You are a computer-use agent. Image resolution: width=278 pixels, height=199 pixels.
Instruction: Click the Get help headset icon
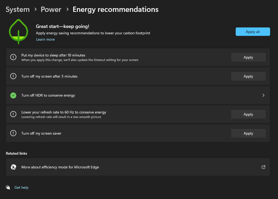click(x=8, y=187)
